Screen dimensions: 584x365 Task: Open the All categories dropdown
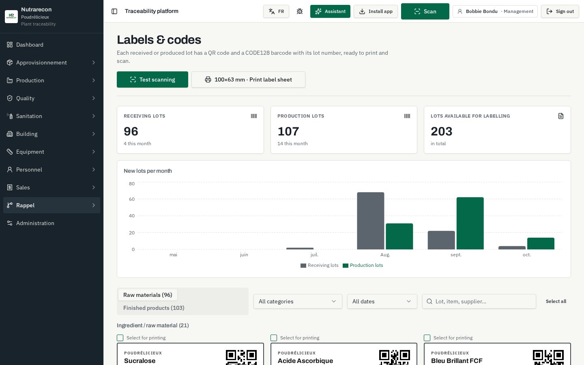[x=298, y=301]
